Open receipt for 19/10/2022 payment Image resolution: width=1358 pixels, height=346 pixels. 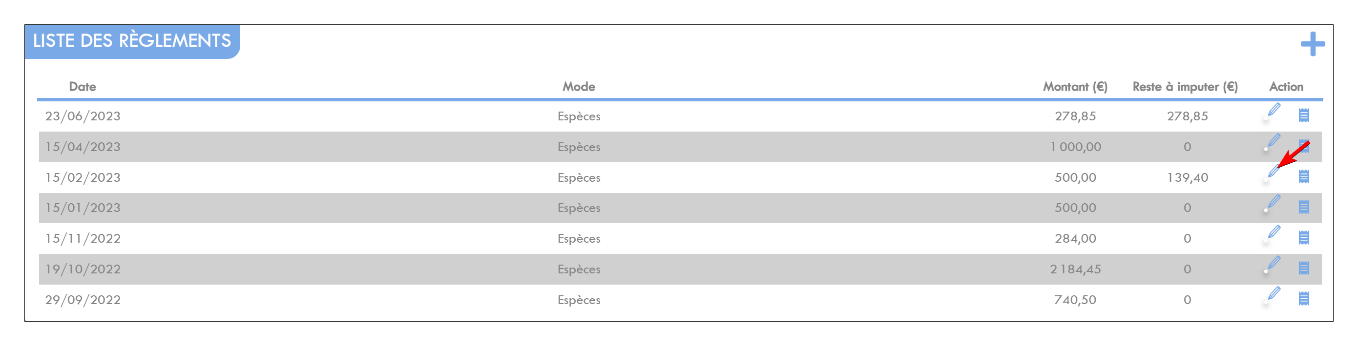click(x=1304, y=268)
